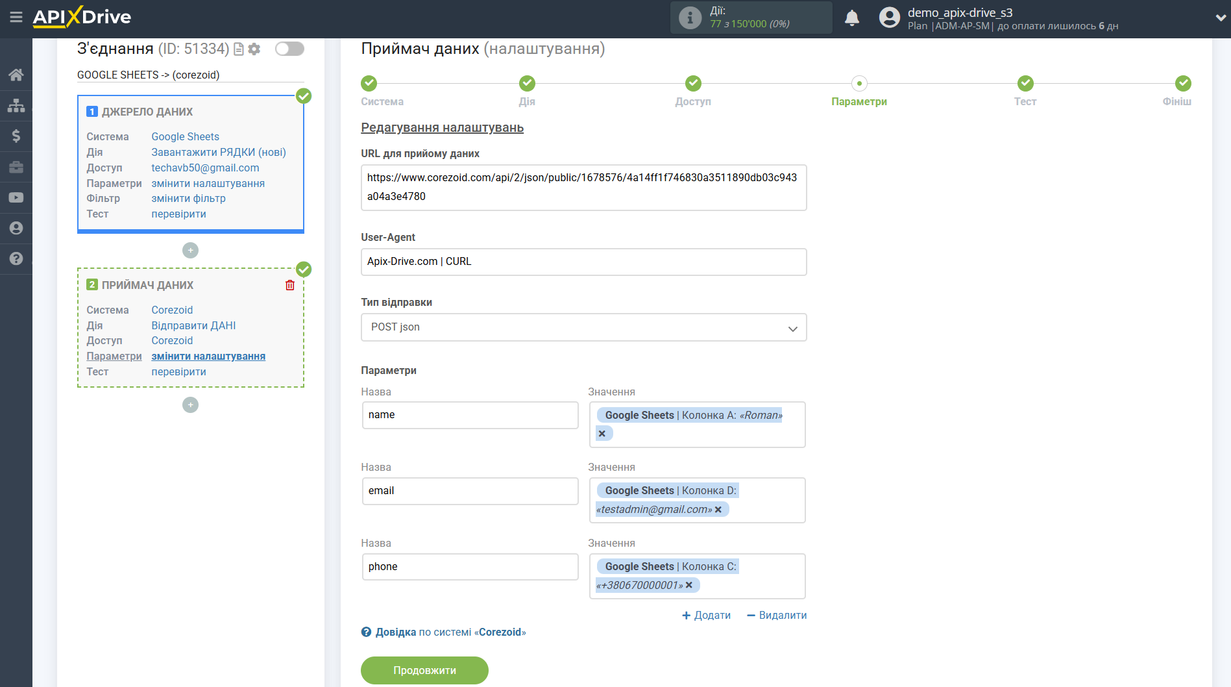Image resolution: width=1231 pixels, height=687 pixels.
Task: Click the URL для прийому даних field
Action: 583,187
